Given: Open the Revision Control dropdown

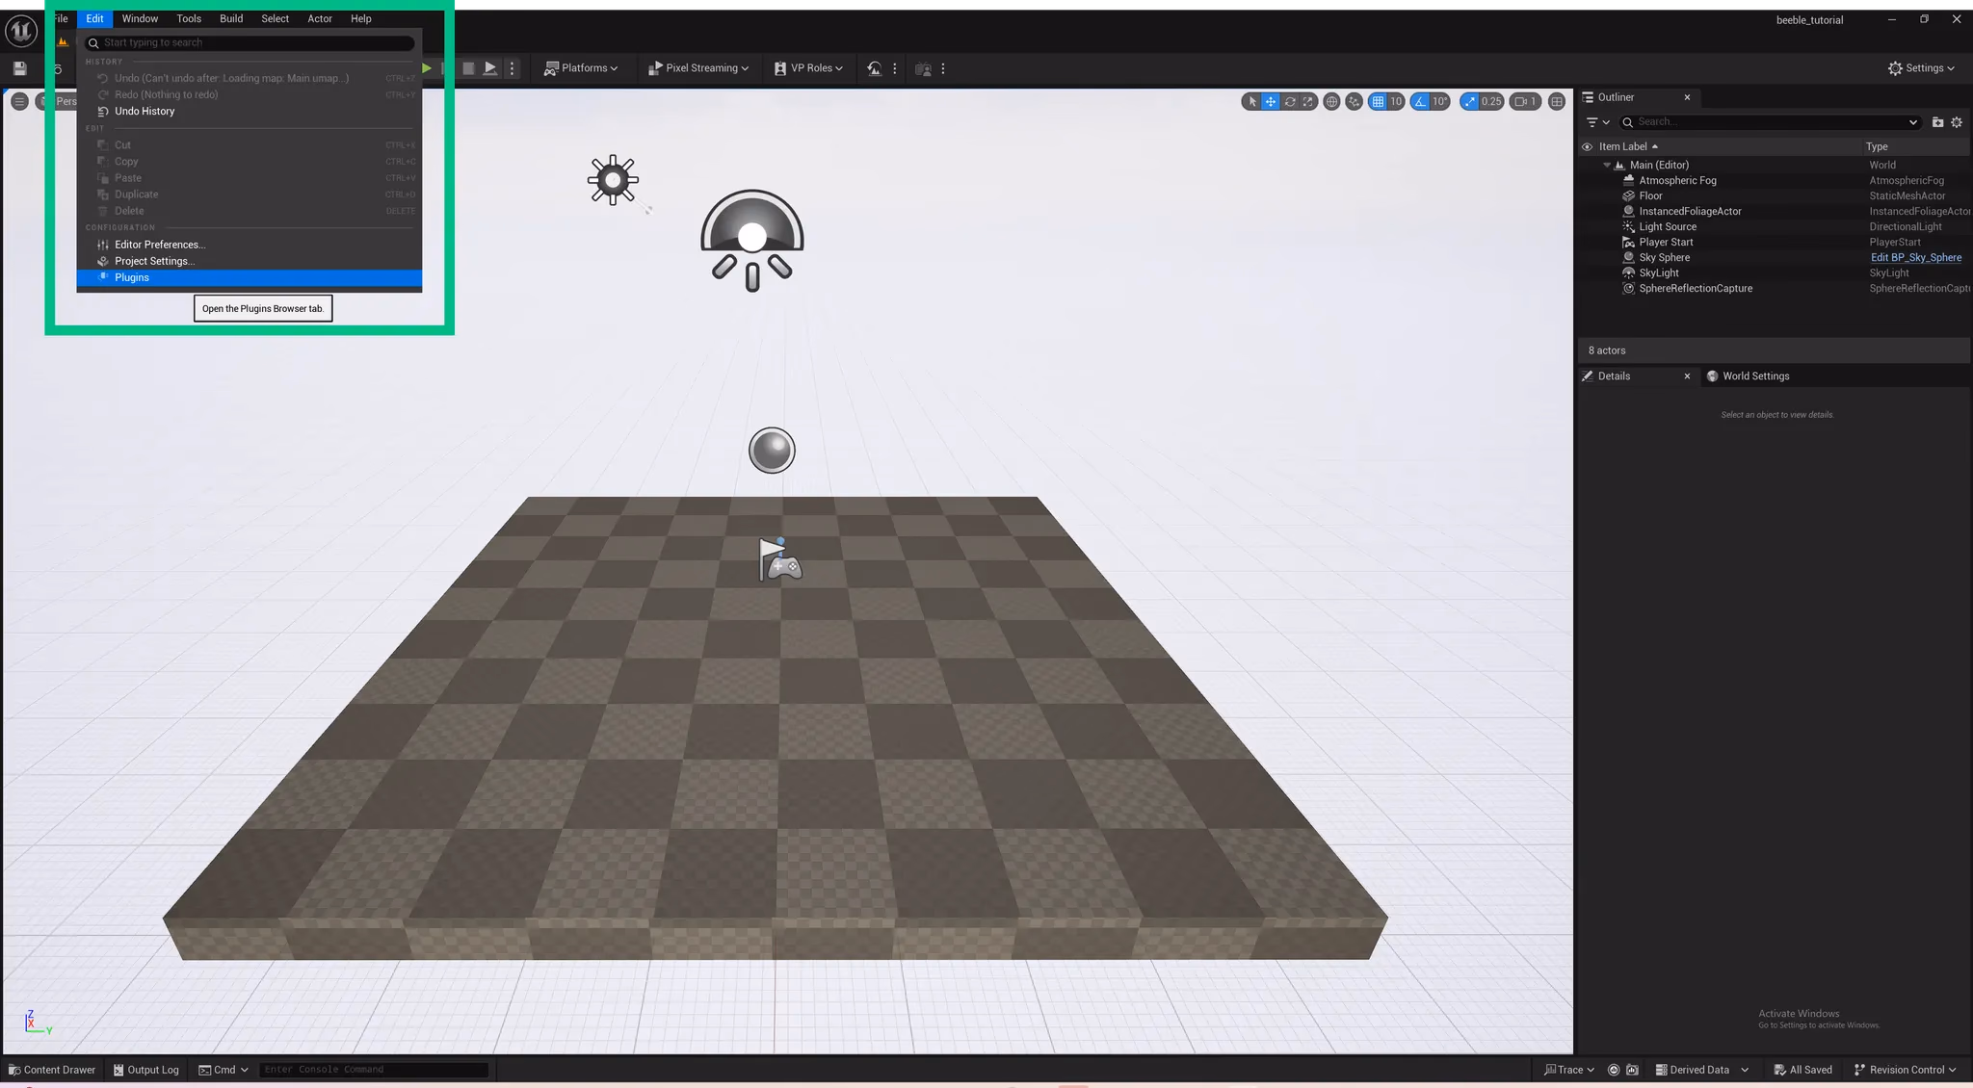Looking at the screenshot, I should [1905, 1070].
